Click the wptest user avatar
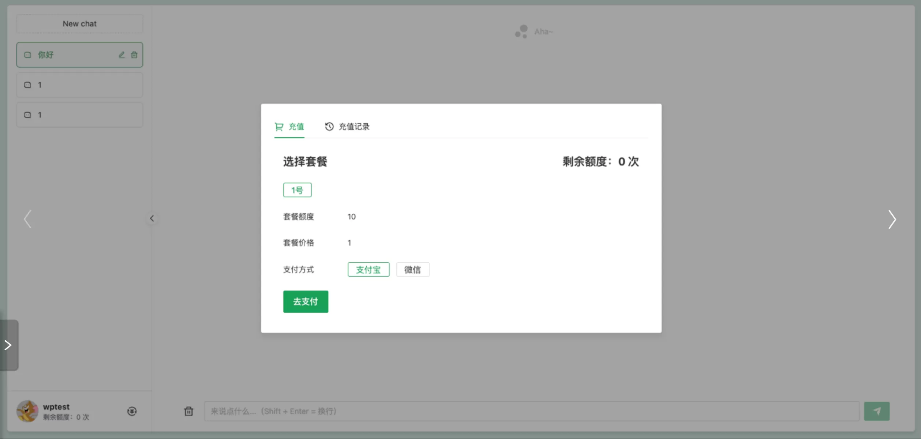This screenshot has height=439, width=921. point(27,411)
